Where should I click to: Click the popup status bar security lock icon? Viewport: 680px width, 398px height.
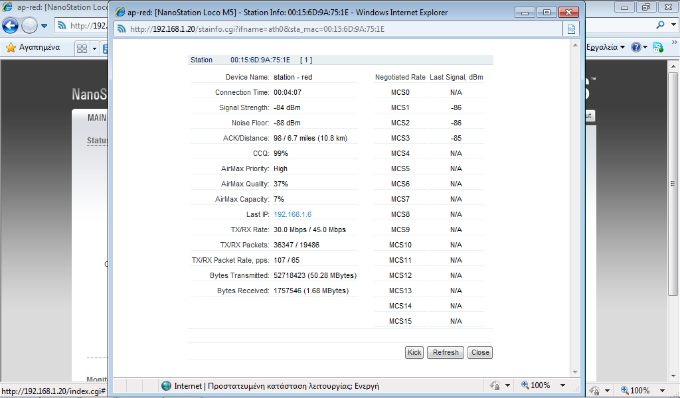pos(494,385)
